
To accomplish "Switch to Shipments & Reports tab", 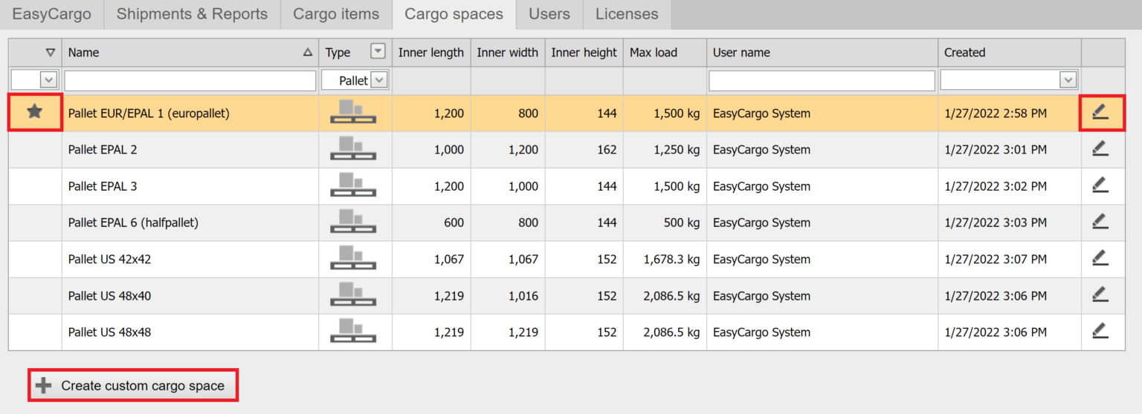I will point(192,14).
